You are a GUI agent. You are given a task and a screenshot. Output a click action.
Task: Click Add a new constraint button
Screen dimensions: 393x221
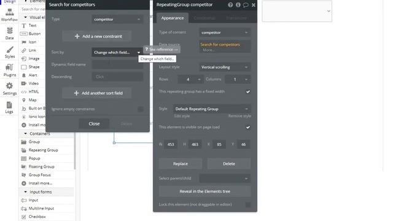pos(97,36)
